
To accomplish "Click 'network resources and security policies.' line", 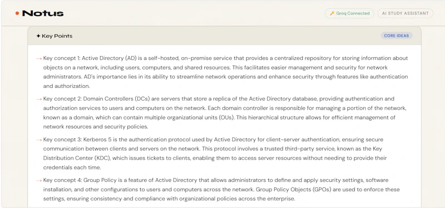I will point(96,127).
